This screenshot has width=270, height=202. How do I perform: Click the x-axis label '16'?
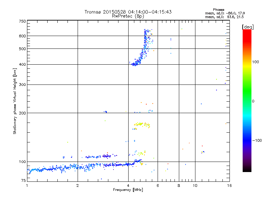coord(230,186)
